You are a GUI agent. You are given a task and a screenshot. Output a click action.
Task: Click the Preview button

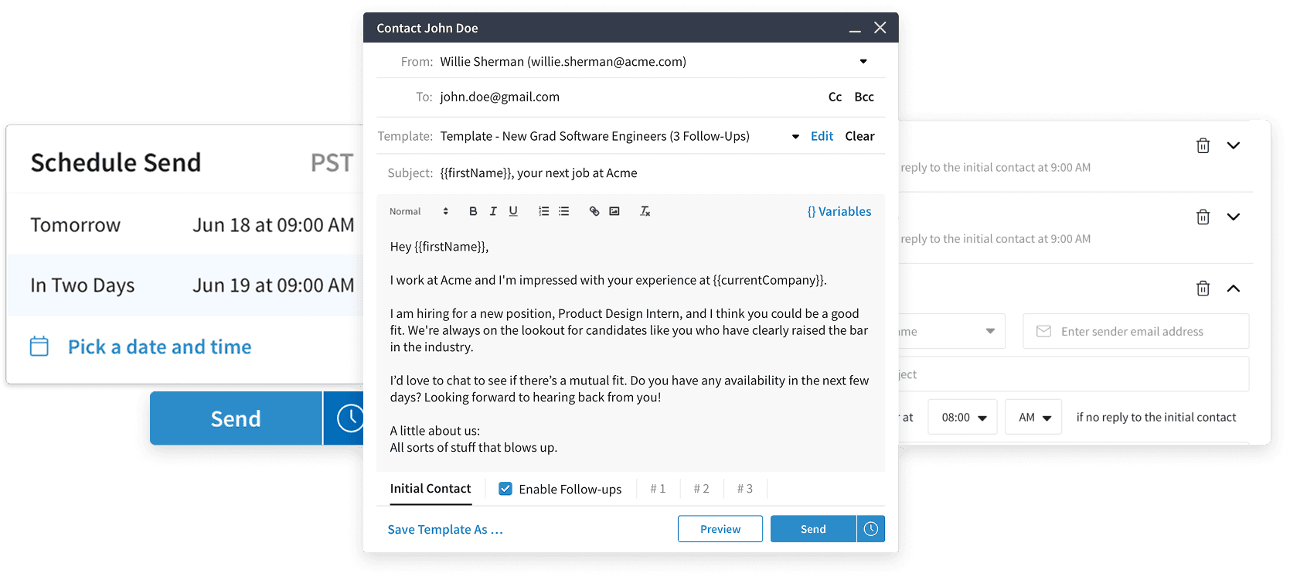coord(720,529)
